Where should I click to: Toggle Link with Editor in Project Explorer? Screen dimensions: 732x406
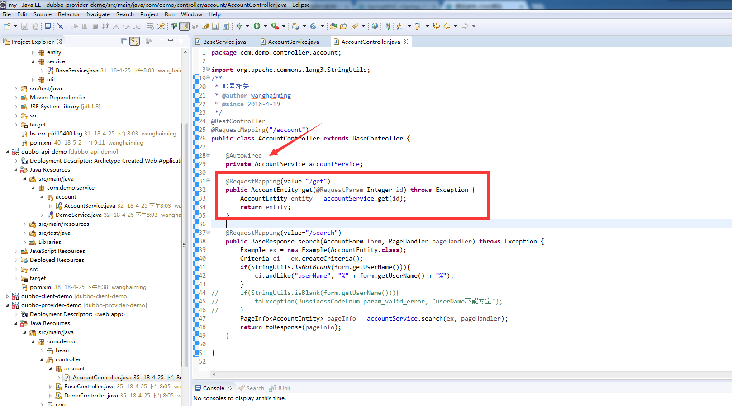135,41
